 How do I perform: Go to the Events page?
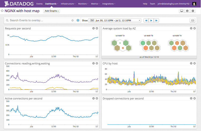(39, 4)
